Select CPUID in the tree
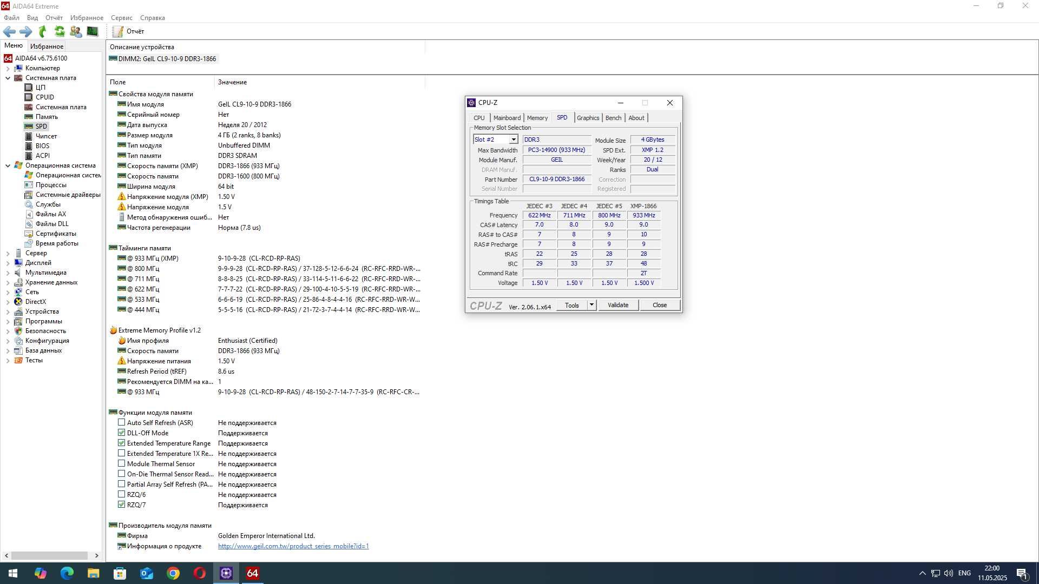The height and width of the screenshot is (584, 1039). pos(44,97)
